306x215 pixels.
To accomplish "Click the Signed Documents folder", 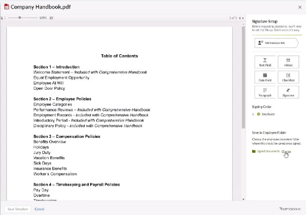I will tap(268, 151).
